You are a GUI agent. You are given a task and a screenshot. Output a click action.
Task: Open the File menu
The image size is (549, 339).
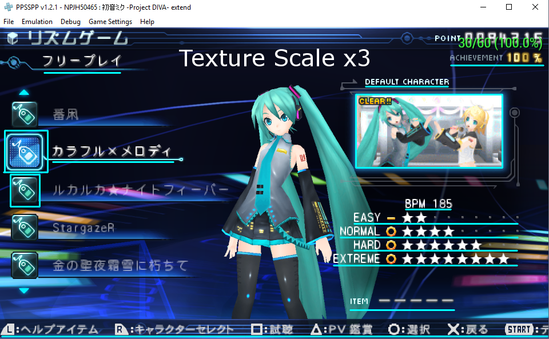(x=9, y=22)
